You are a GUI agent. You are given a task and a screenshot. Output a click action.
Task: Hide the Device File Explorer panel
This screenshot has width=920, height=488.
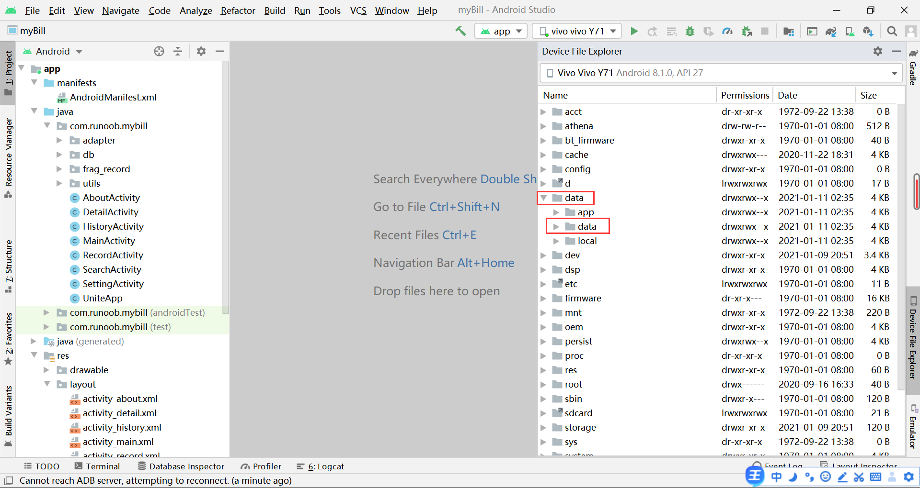(897, 51)
